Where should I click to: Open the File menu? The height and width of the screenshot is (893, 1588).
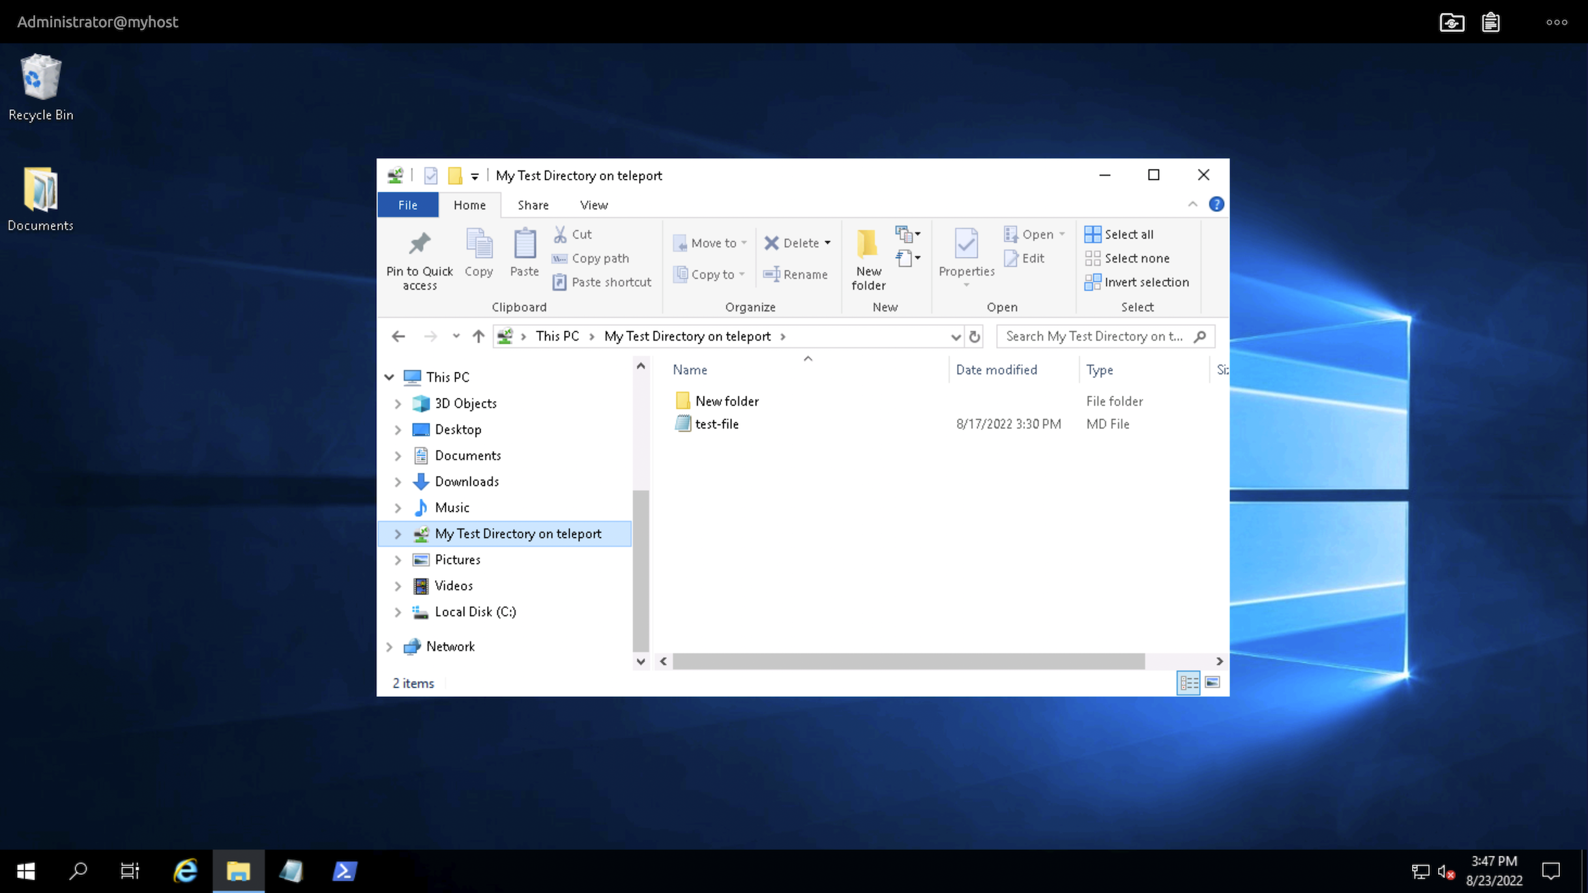(407, 205)
